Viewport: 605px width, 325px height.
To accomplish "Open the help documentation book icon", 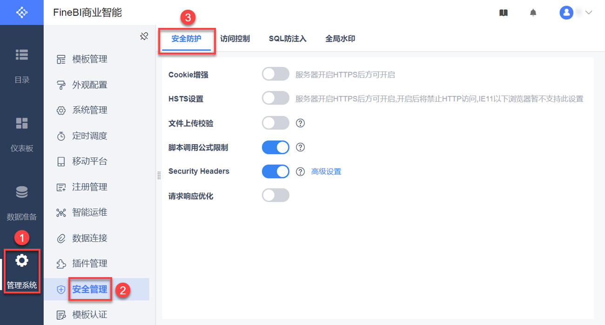I will (503, 13).
